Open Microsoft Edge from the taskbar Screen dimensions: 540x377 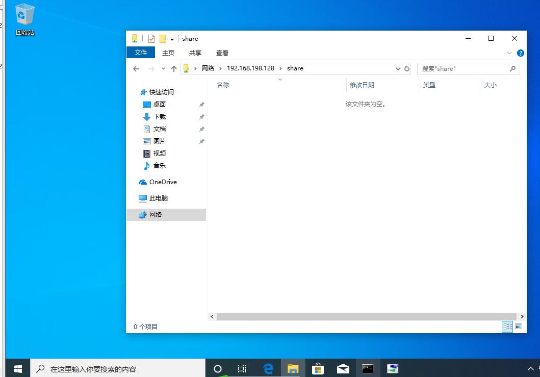pyautogui.click(x=268, y=368)
